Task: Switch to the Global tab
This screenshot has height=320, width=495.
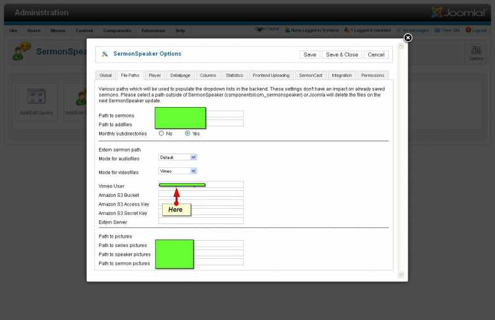Action: [x=105, y=75]
